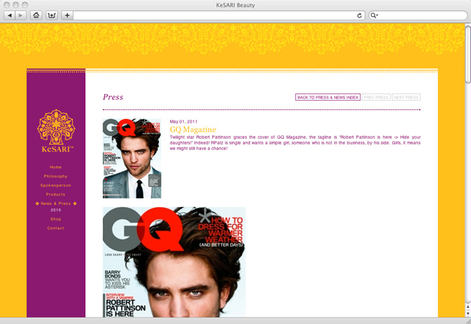Click the small GQ cover thumbnail

[x=132, y=159]
